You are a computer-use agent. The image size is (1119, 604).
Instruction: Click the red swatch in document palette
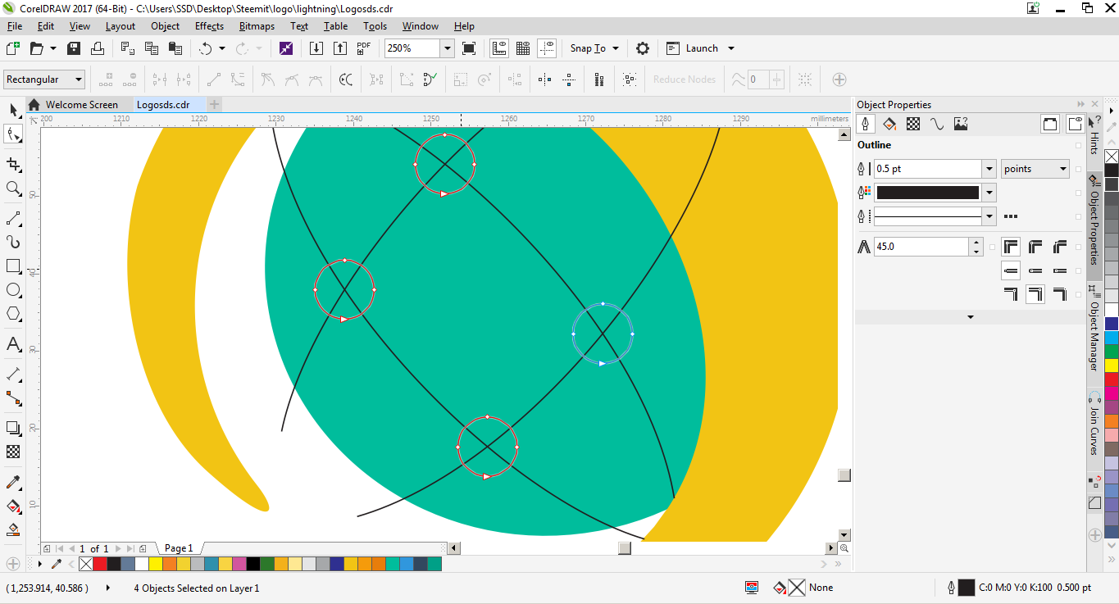tap(99, 564)
